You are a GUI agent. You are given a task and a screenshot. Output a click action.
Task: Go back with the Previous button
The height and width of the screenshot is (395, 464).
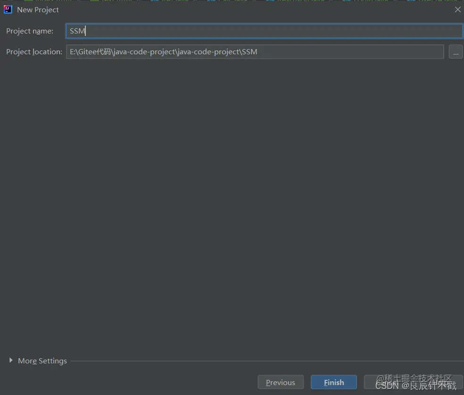tap(281, 382)
